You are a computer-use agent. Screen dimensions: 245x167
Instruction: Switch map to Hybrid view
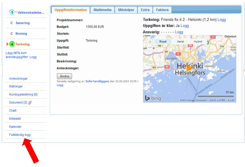[198, 42]
